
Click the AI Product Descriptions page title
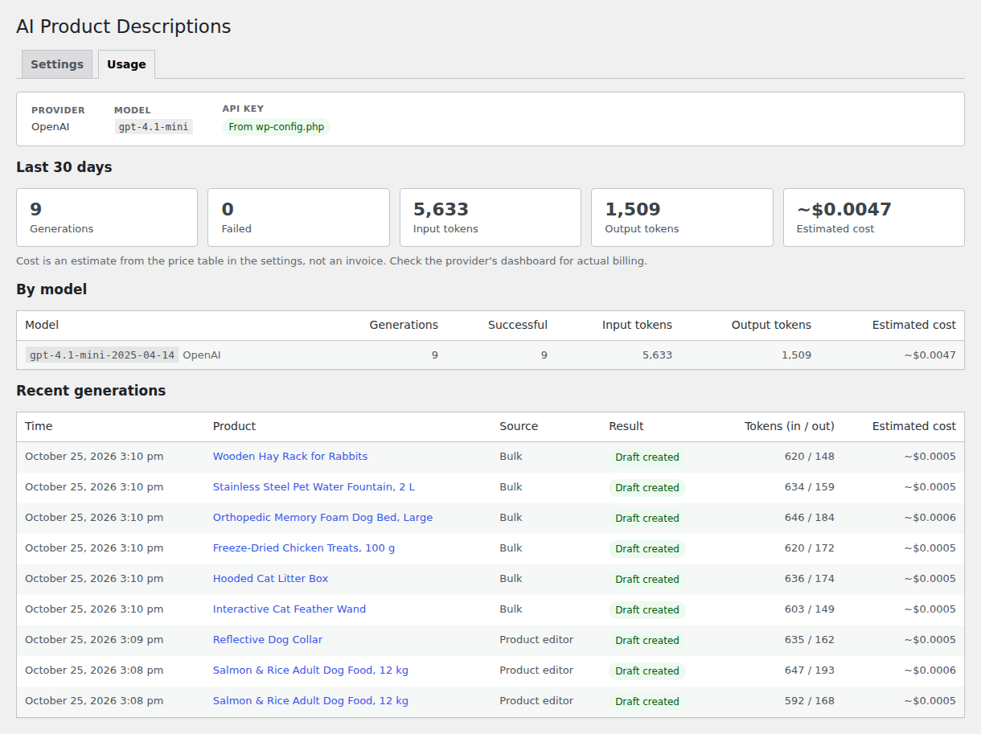coord(124,27)
